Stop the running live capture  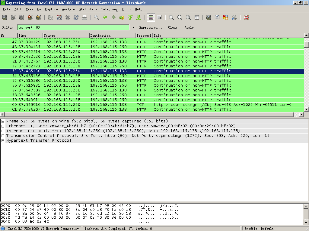[x=30, y=17]
